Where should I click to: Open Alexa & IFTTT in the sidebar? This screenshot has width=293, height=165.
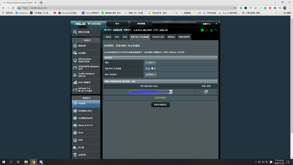pyautogui.click(x=86, y=125)
